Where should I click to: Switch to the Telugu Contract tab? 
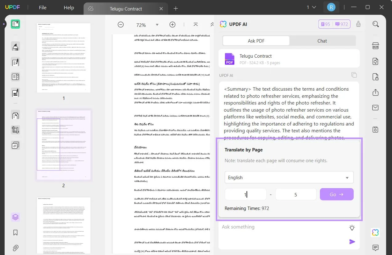click(126, 9)
